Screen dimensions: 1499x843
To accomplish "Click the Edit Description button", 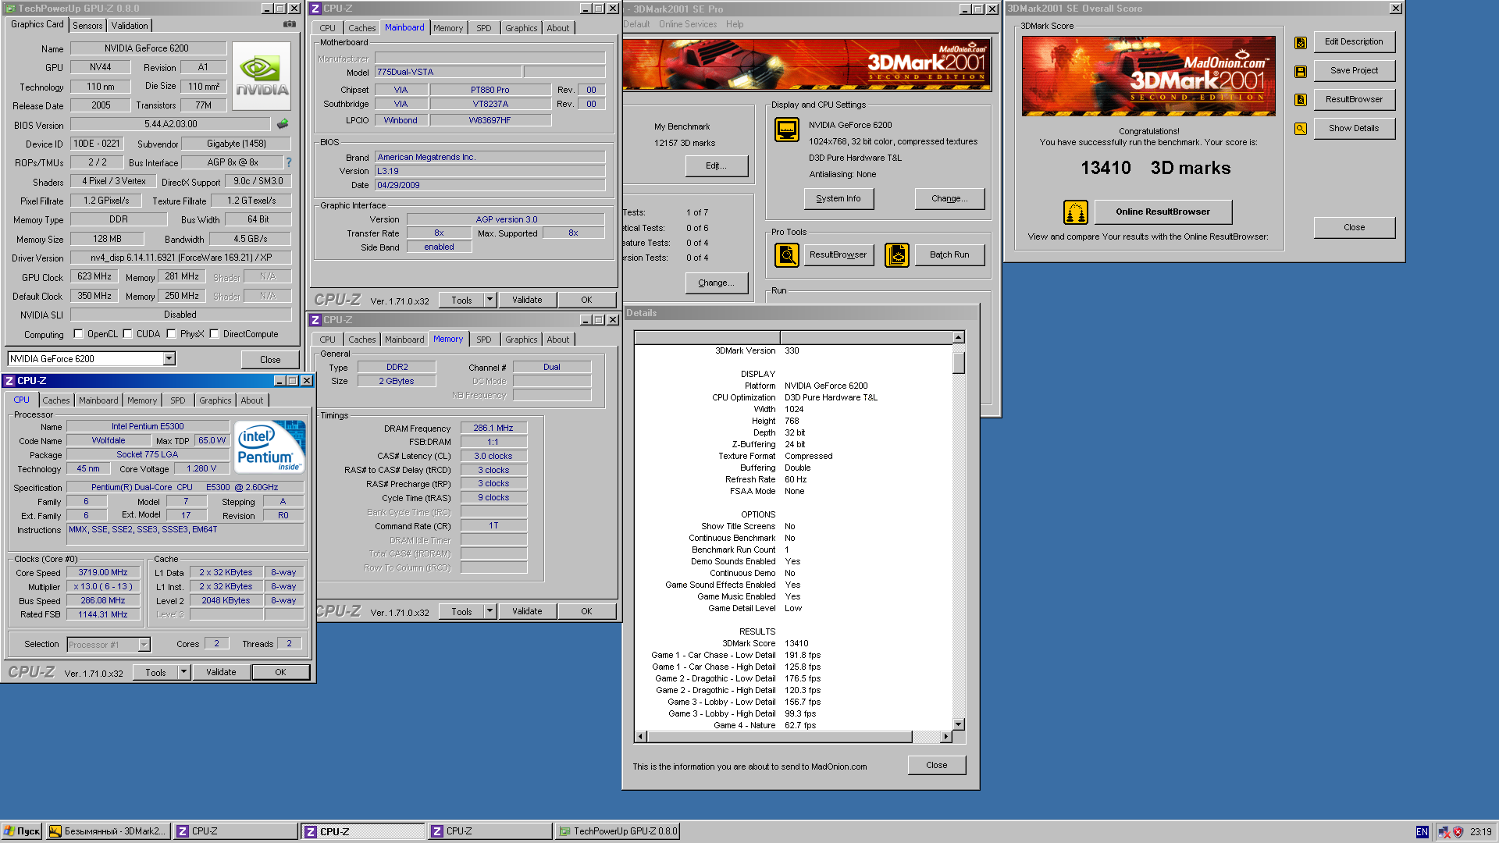I will [1354, 41].
